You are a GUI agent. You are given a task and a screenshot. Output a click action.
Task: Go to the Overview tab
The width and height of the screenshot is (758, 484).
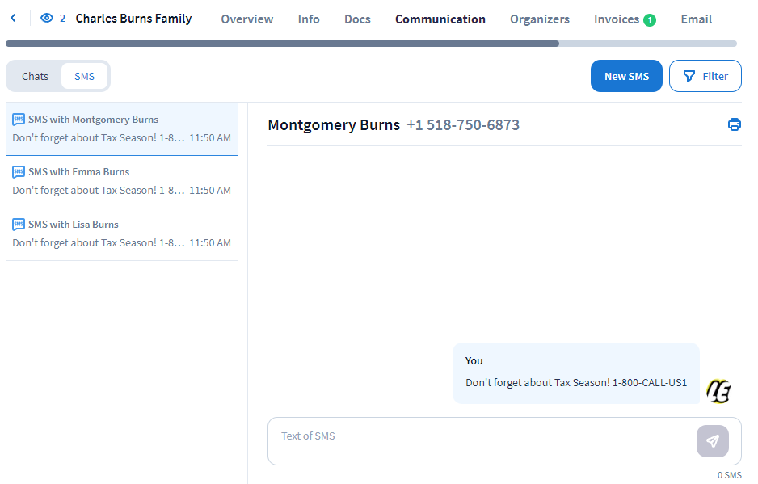[x=246, y=19]
